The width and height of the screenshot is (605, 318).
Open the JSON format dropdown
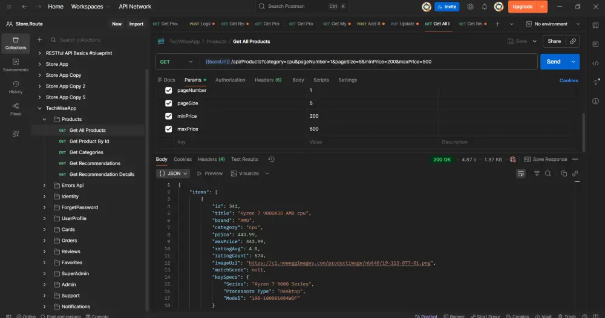coord(173,174)
